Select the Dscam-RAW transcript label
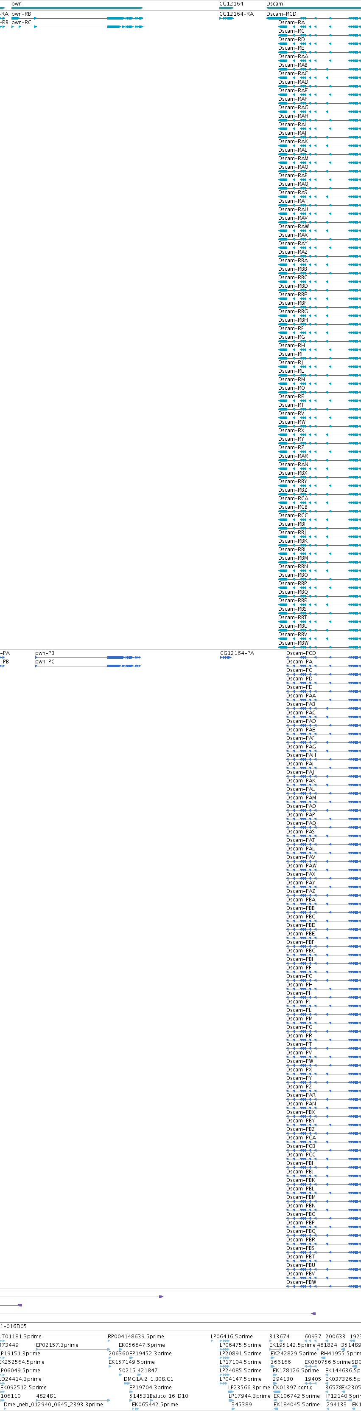Screen dimensions: 361x1411 pyautogui.click(x=294, y=226)
